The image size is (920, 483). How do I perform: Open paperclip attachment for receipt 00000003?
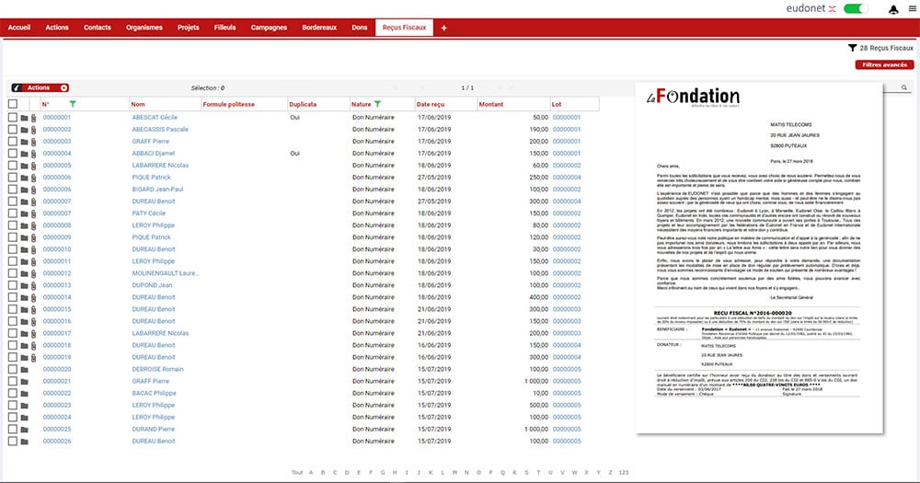[x=33, y=142]
